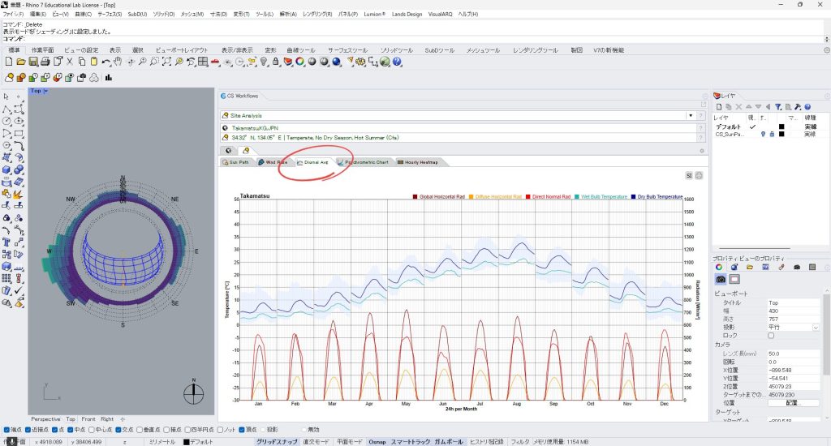Viewport: 831px width, 446px height.
Task: Click the black color swatch of デフォルト layer
Action: 781,127
